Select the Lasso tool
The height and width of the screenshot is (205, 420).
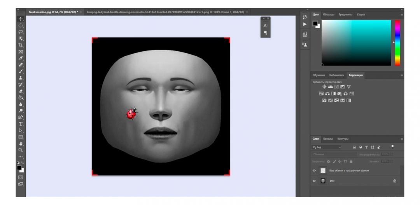coord(21,32)
